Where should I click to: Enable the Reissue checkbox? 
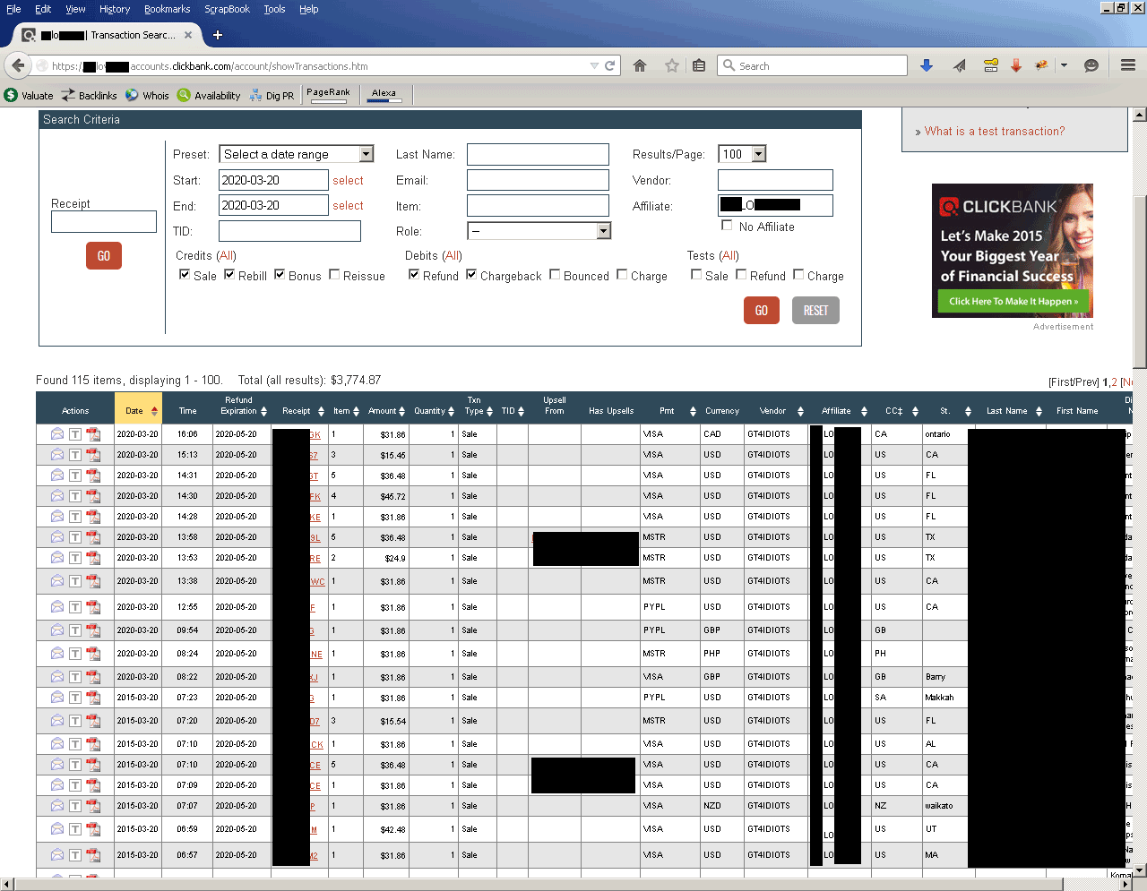coord(334,275)
